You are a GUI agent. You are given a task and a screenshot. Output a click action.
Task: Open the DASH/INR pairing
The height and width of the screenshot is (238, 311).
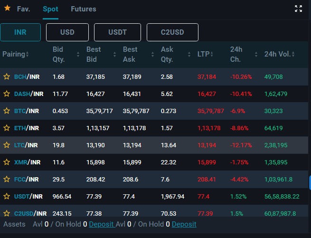(29, 94)
